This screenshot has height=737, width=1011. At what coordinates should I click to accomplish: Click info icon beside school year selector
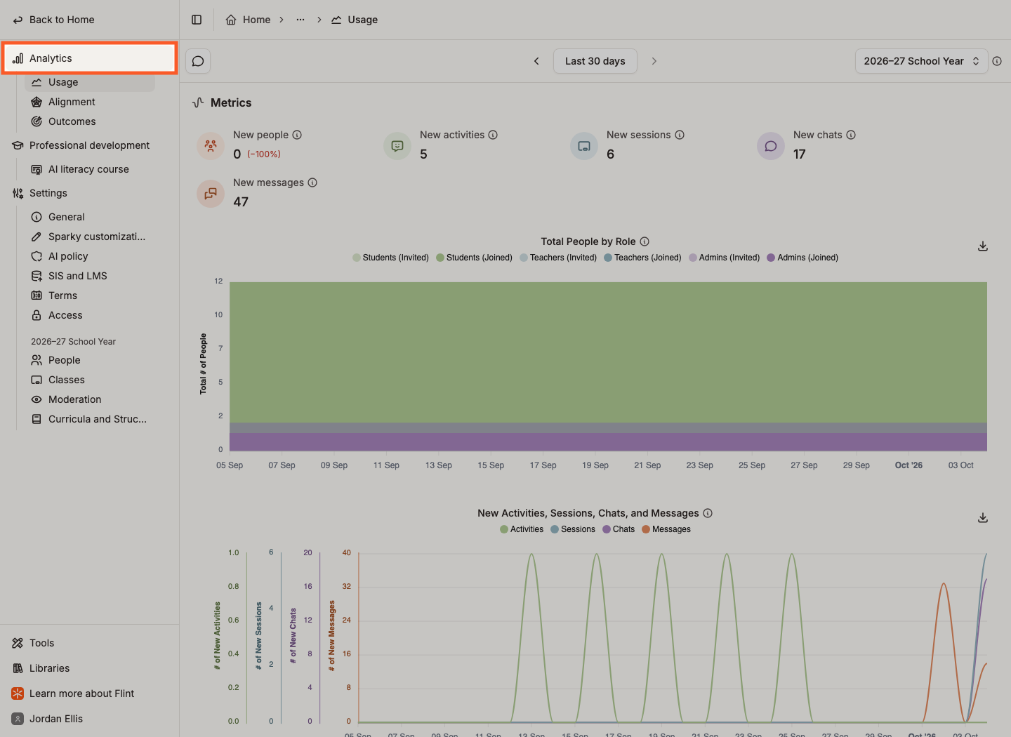coord(997,61)
